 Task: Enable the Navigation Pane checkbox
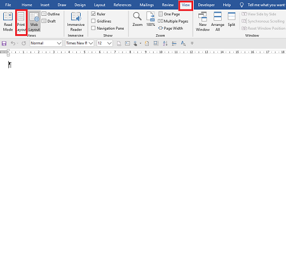pos(93,28)
